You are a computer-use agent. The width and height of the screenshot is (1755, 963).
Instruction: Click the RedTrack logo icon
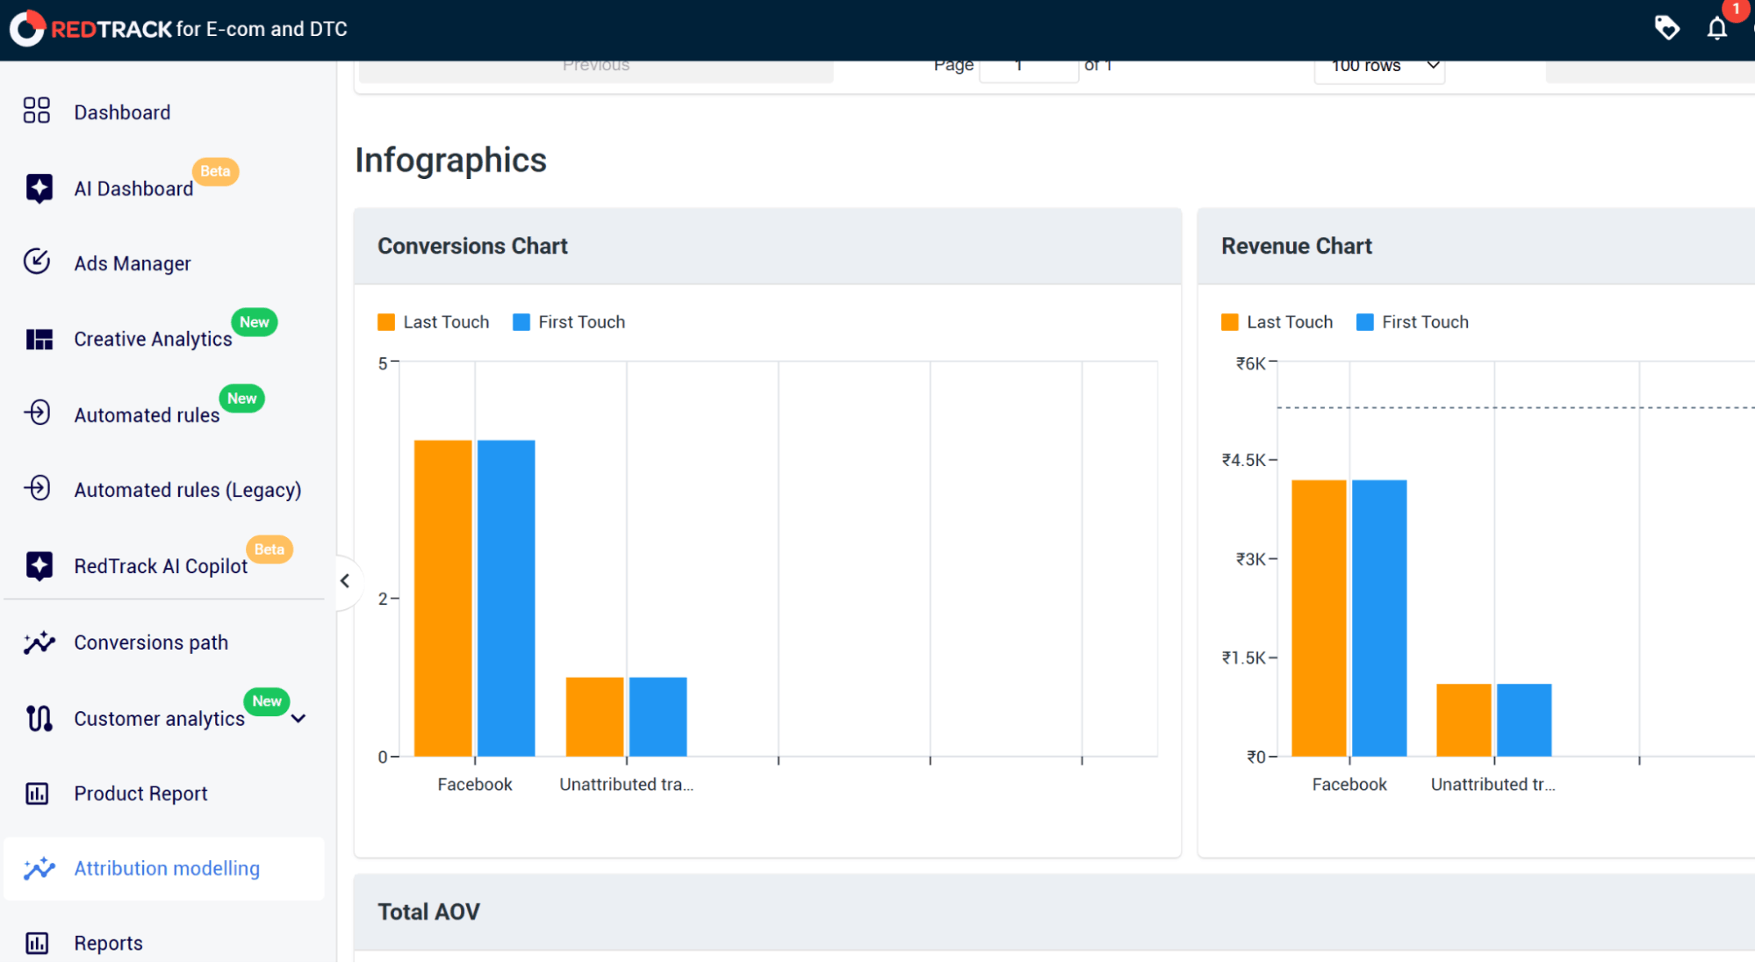pos(27,28)
